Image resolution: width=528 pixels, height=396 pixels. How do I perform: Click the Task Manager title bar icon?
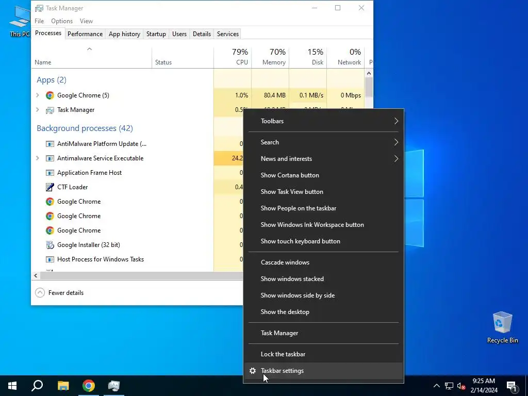[x=39, y=8]
